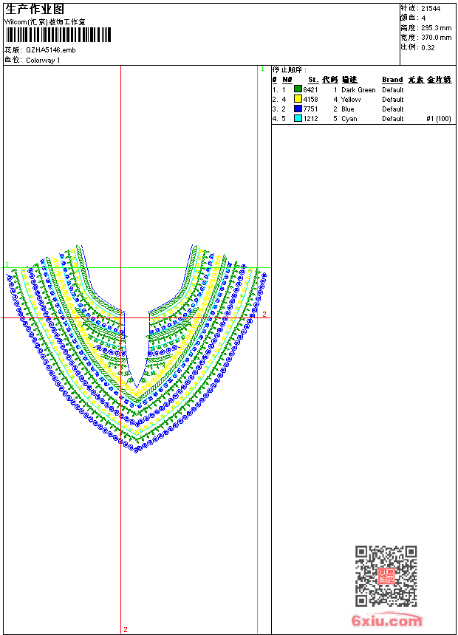Click the width value 370.0 mm
The image size is (458, 635).
click(436, 37)
